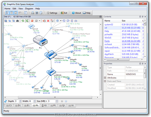Click the move-to-folder icon
The image size is (151, 117).
pyautogui.click(x=44, y=21)
